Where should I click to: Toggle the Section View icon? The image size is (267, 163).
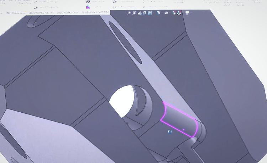[x=145, y=13]
